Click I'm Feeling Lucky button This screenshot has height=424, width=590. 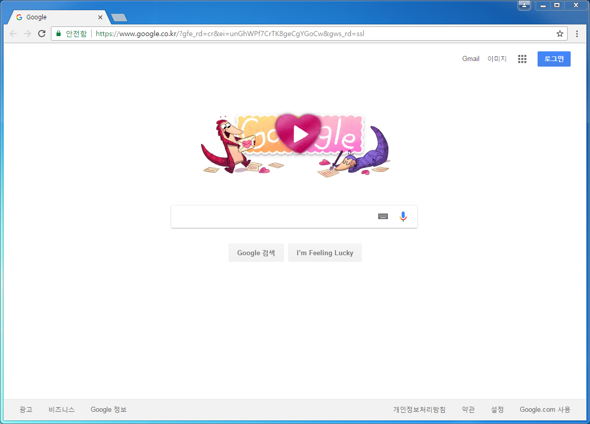pos(325,253)
